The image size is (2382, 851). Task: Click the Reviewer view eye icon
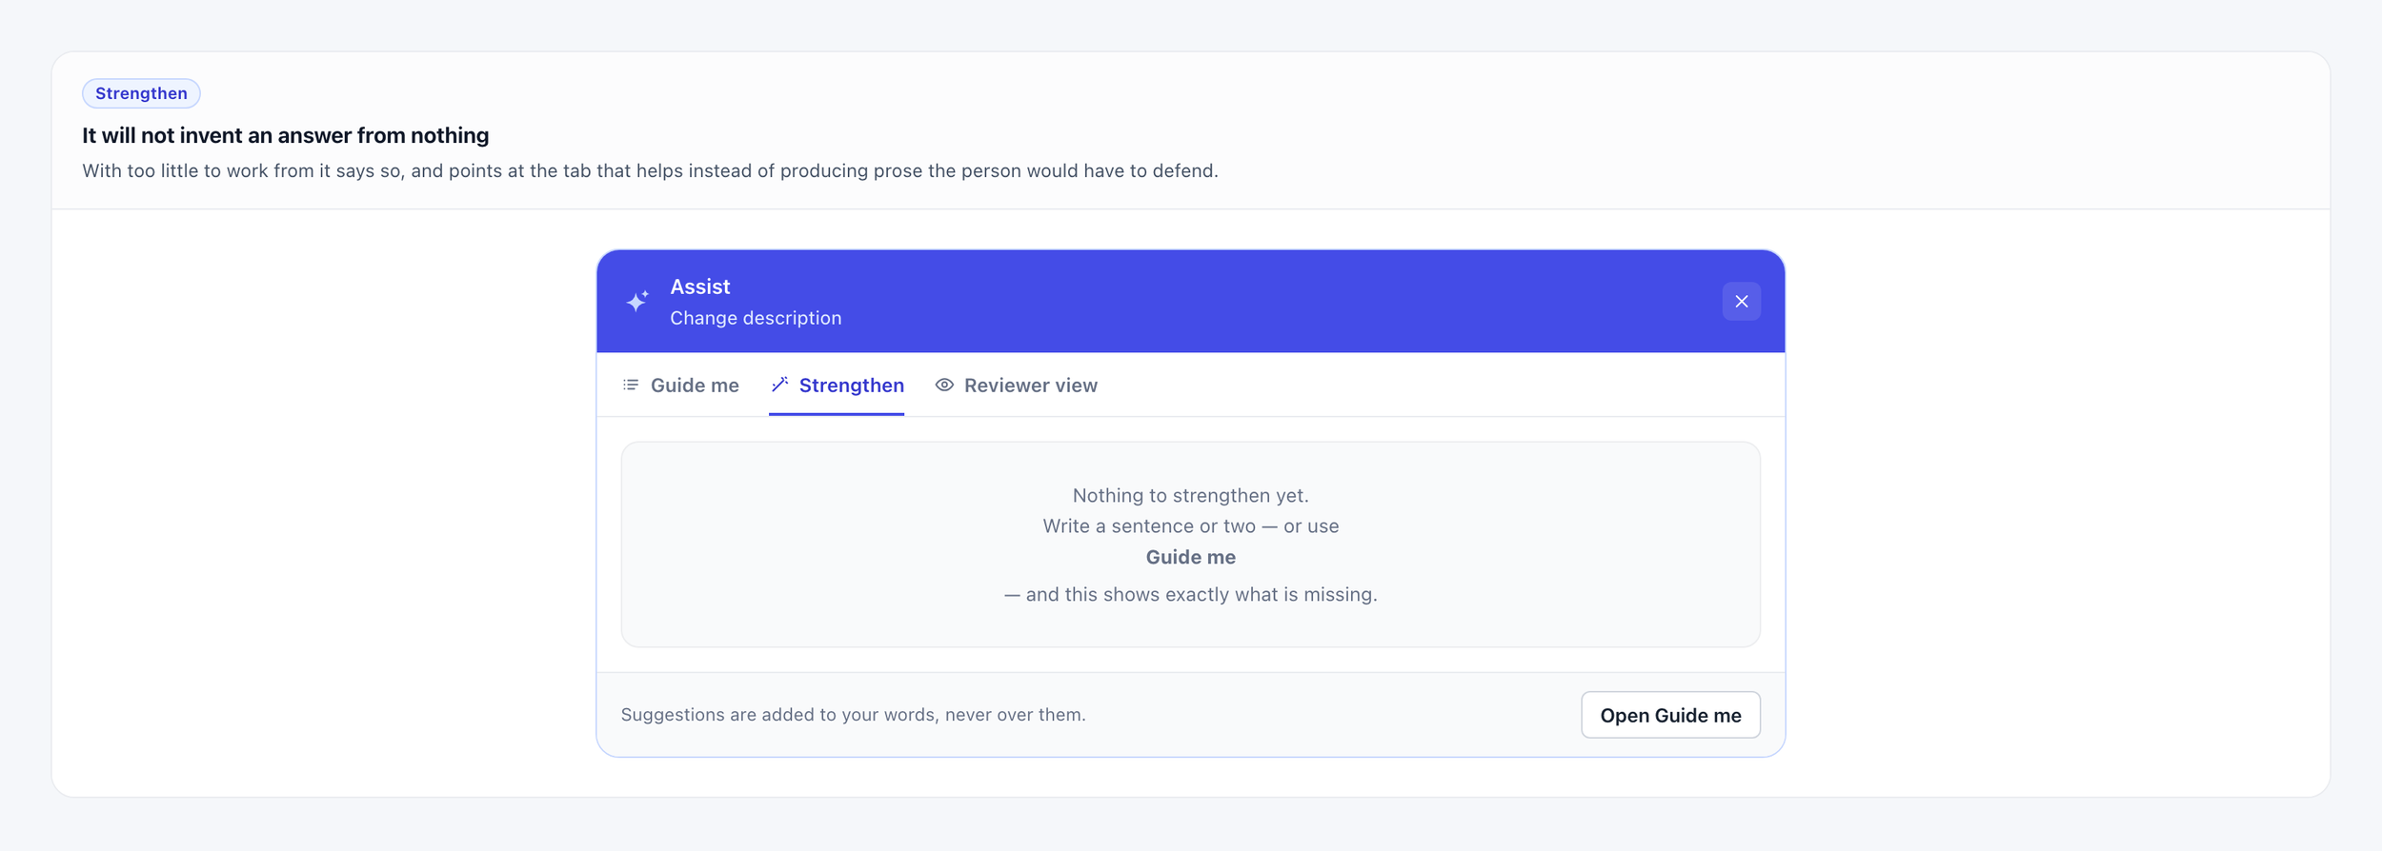[944, 385]
